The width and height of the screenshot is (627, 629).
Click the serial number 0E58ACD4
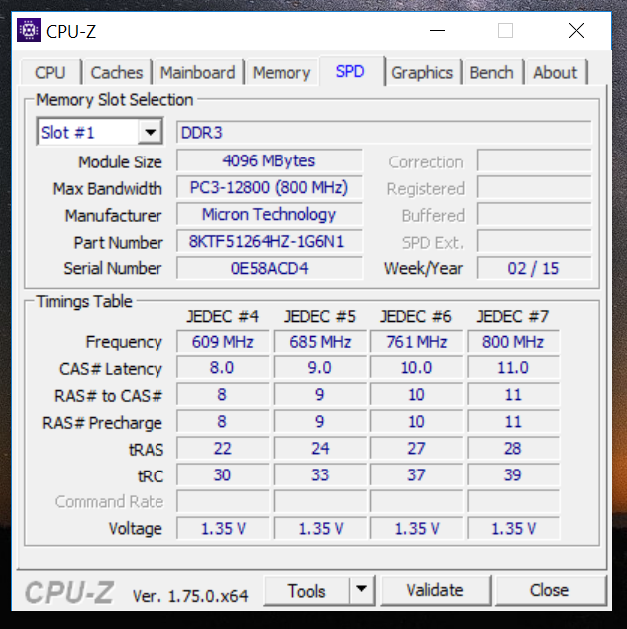coord(269,268)
